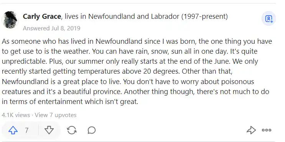Screen dimensions: 285x142
Task: Click the credential 'lives in Newfoundland and Labrador'
Action: 122,17
